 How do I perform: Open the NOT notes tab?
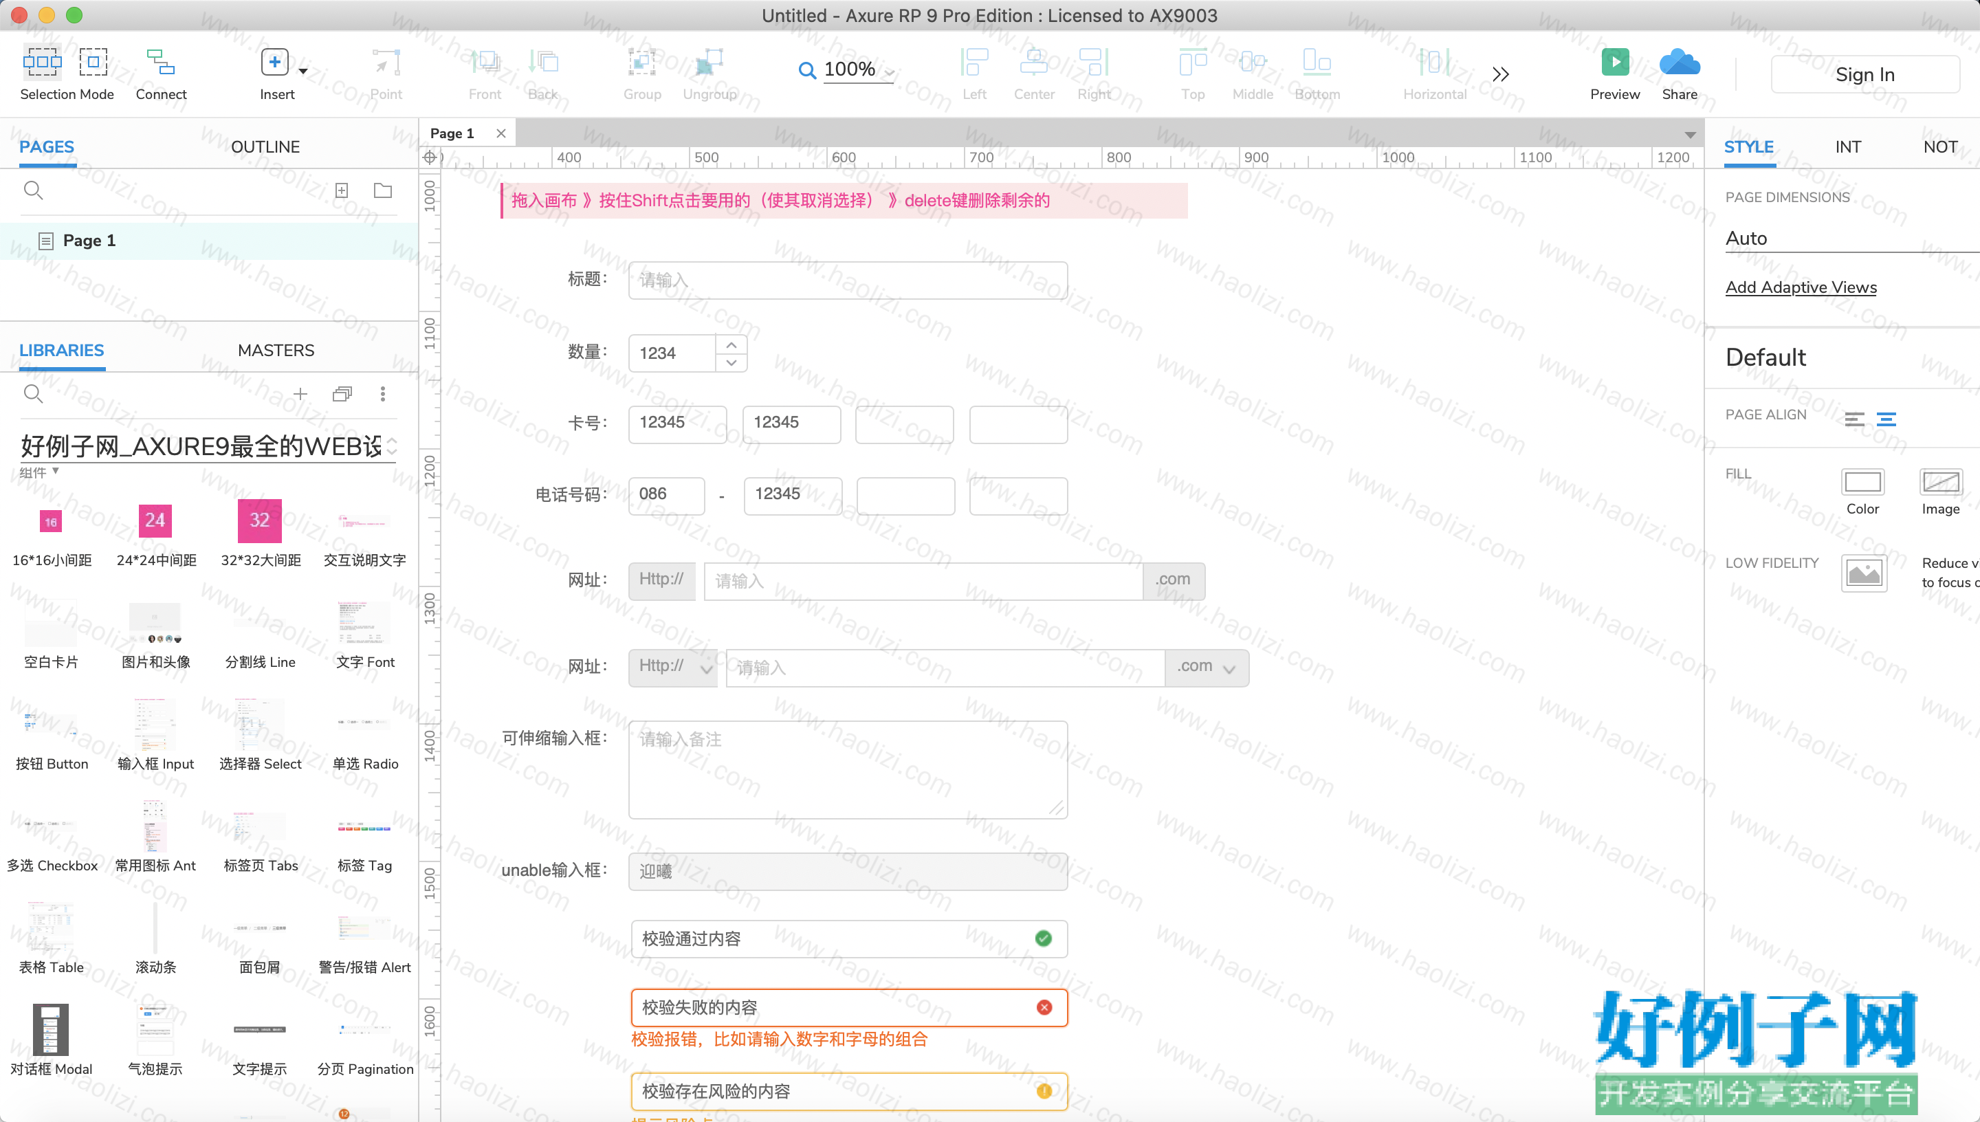pos(1940,146)
